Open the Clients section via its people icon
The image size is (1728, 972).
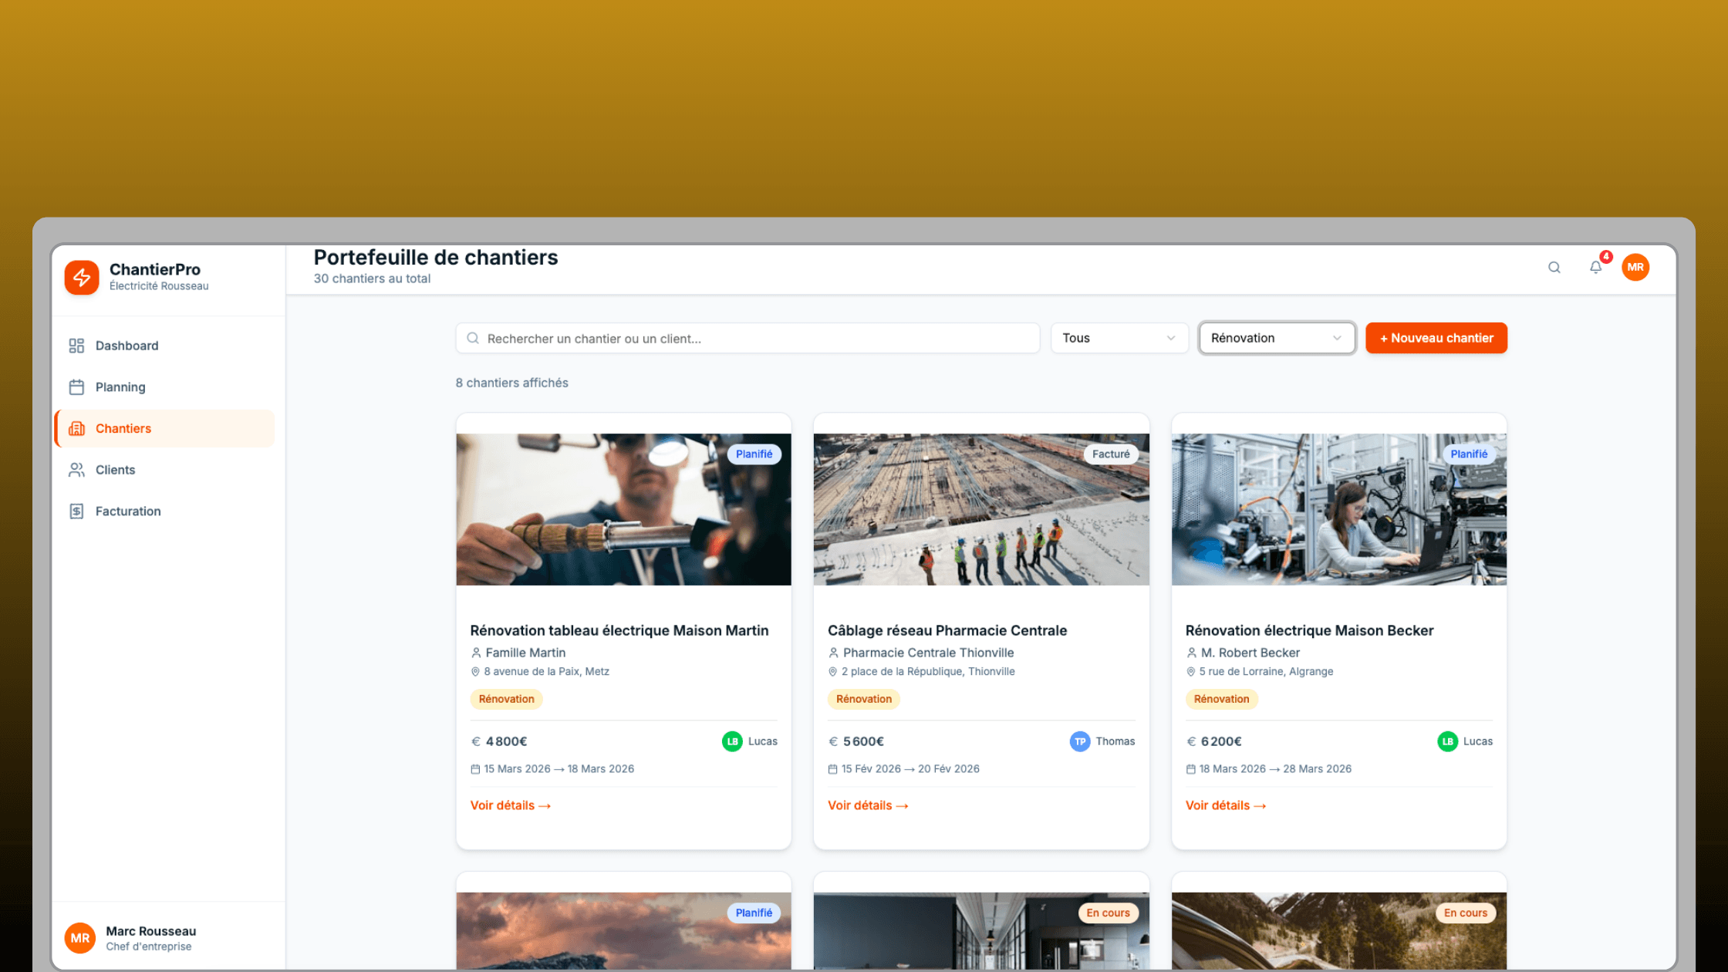(76, 469)
